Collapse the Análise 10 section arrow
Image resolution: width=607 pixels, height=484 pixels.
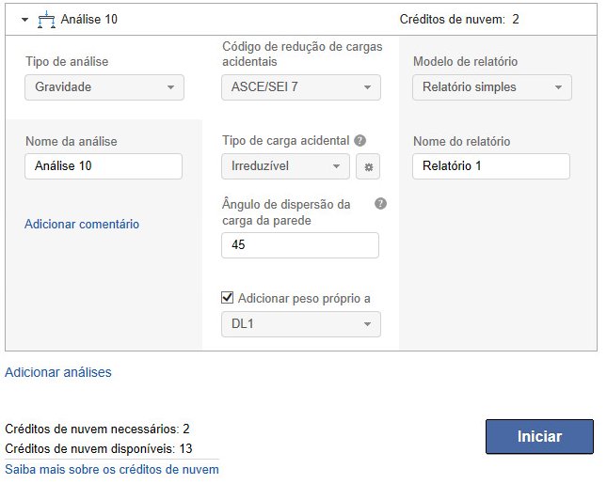pos(24,19)
